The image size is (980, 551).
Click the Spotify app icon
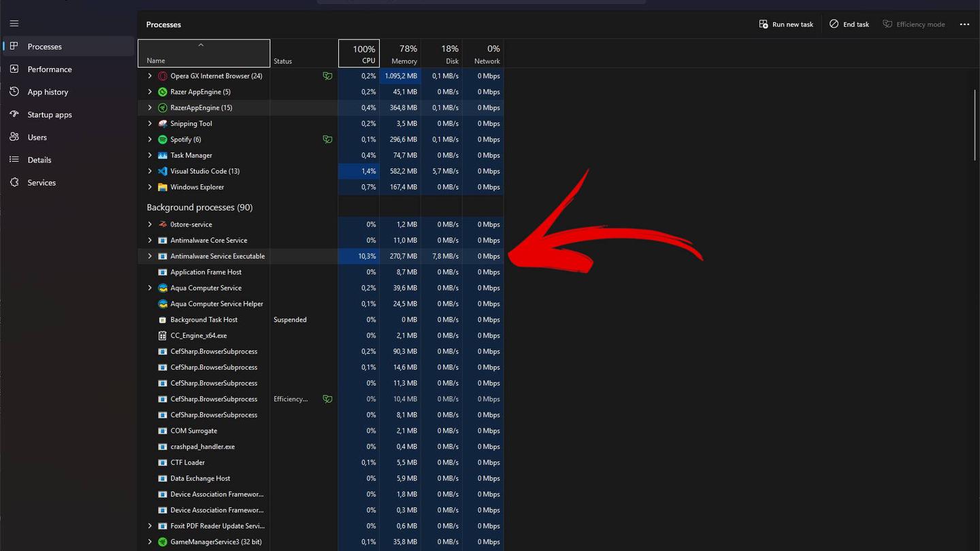(163, 139)
